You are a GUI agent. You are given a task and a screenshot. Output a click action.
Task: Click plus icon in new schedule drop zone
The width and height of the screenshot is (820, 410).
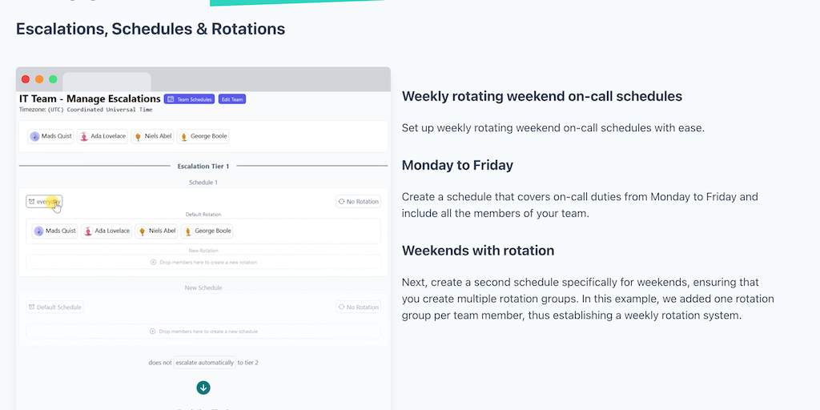(152, 331)
